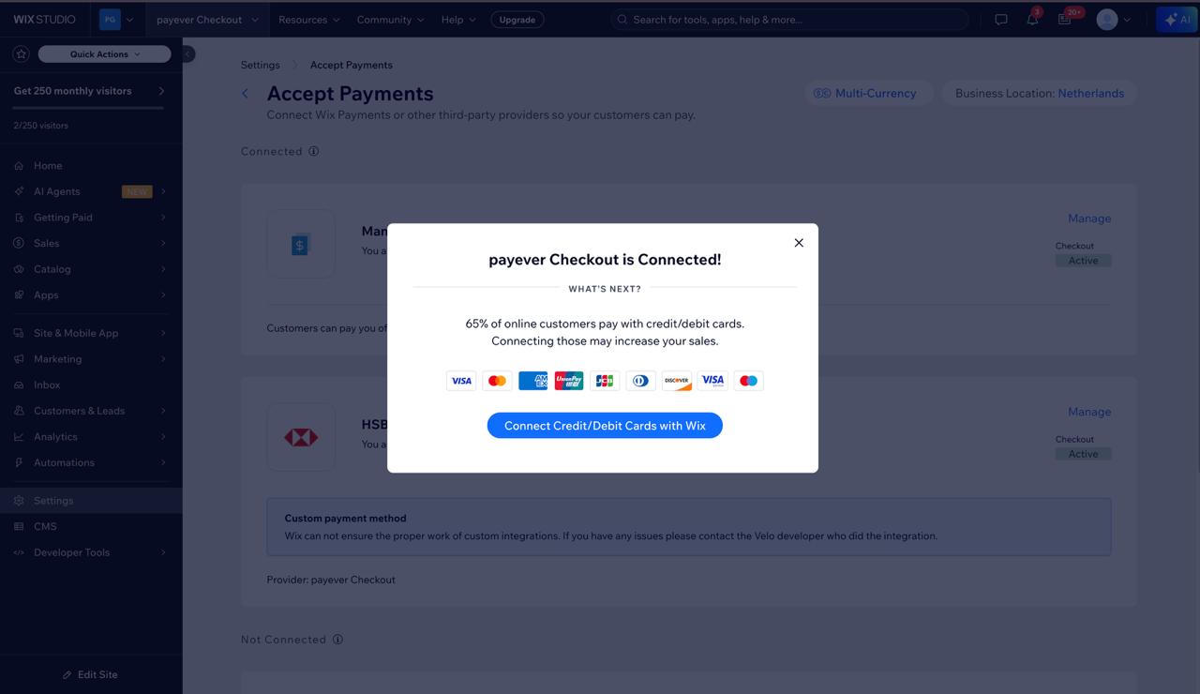Image resolution: width=1200 pixels, height=694 pixels.
Task: Open CMS via its sidebar icon
Action: [20, 526]
